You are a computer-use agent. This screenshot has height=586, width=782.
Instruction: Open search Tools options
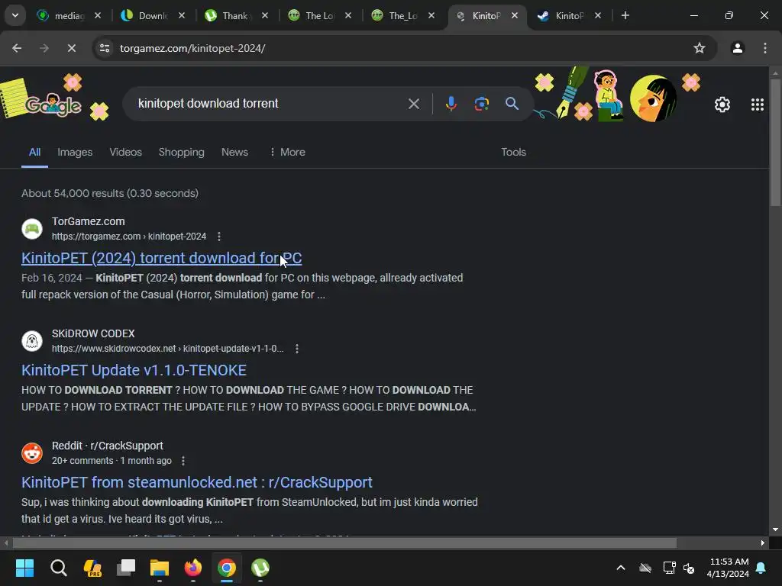[513, 152]
